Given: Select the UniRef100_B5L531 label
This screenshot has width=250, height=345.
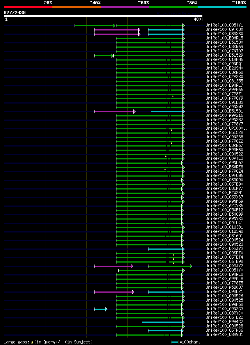Looking at the screenshot, I should [224, 111].
